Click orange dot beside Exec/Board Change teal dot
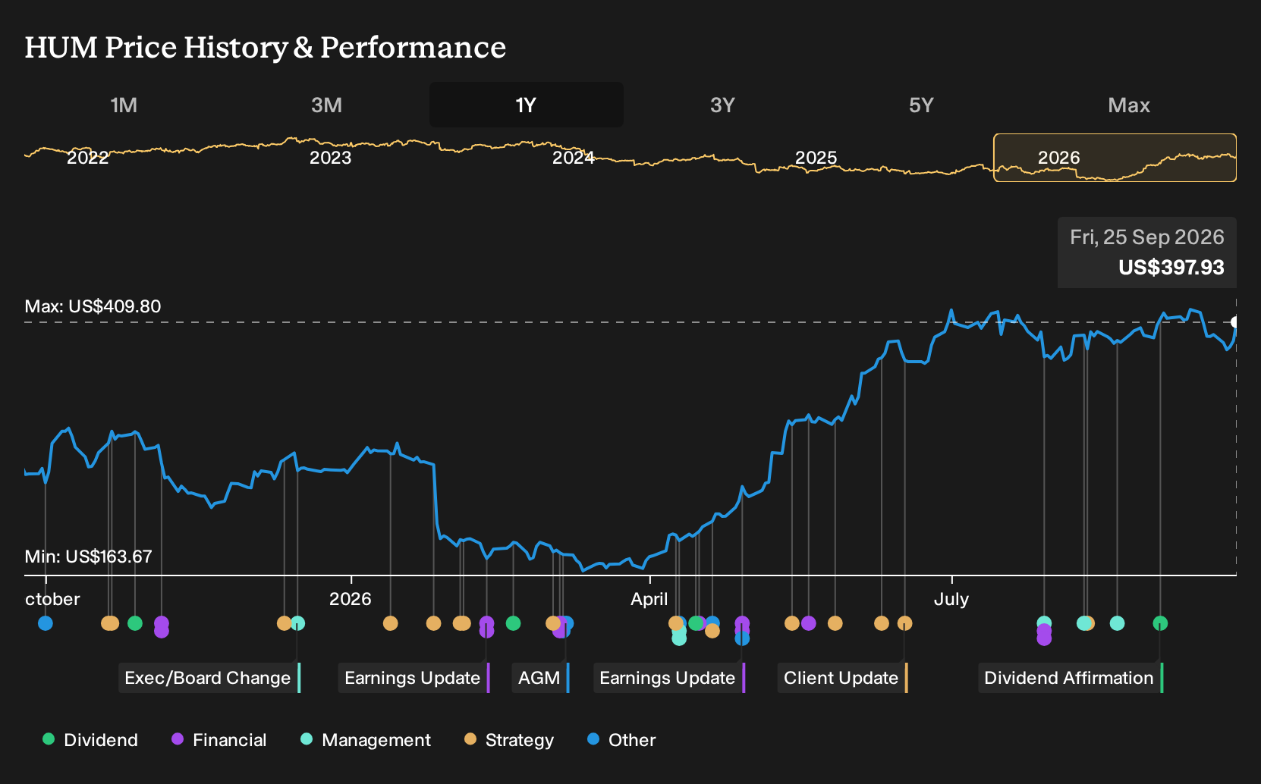The width and height of the screenshot is (1261, 784). click(284, 623)
